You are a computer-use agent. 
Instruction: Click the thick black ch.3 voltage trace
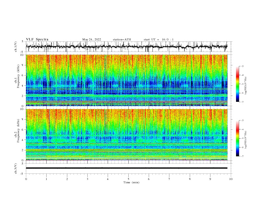[126, 168]
